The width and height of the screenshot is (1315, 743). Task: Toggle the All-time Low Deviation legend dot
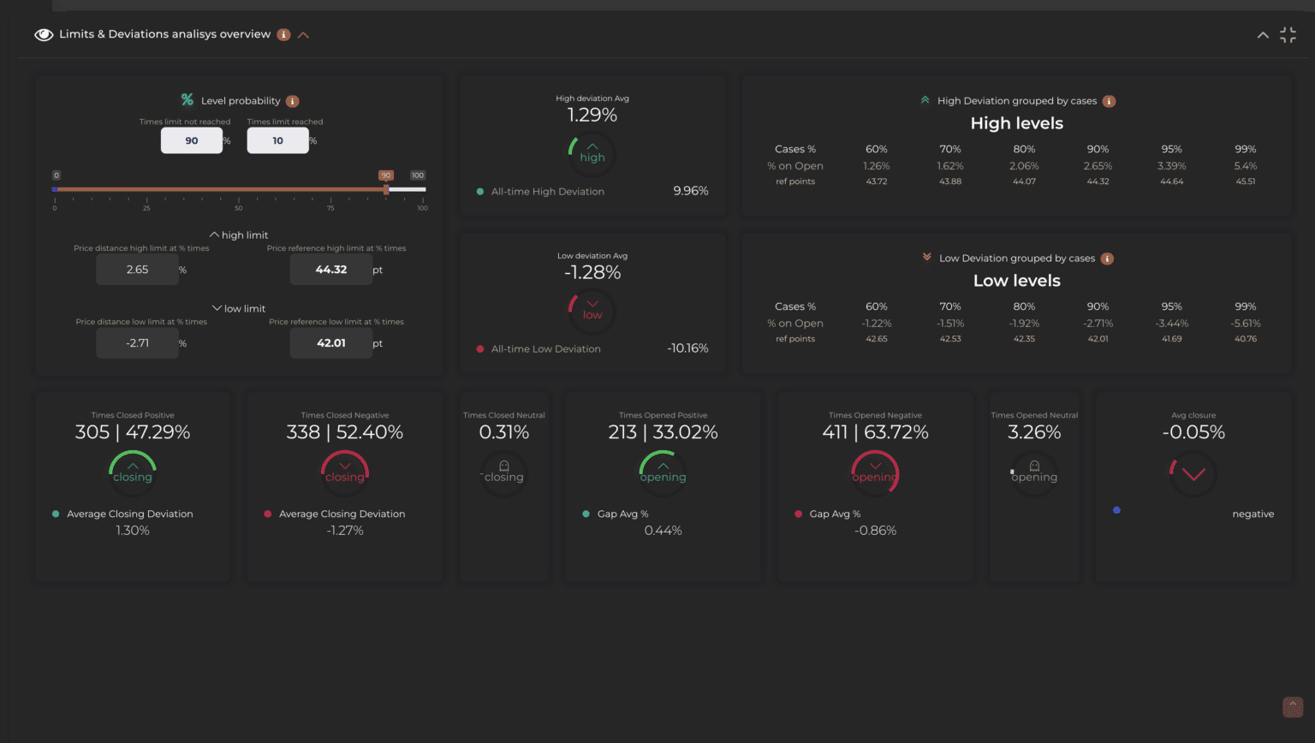click(480, 349)
